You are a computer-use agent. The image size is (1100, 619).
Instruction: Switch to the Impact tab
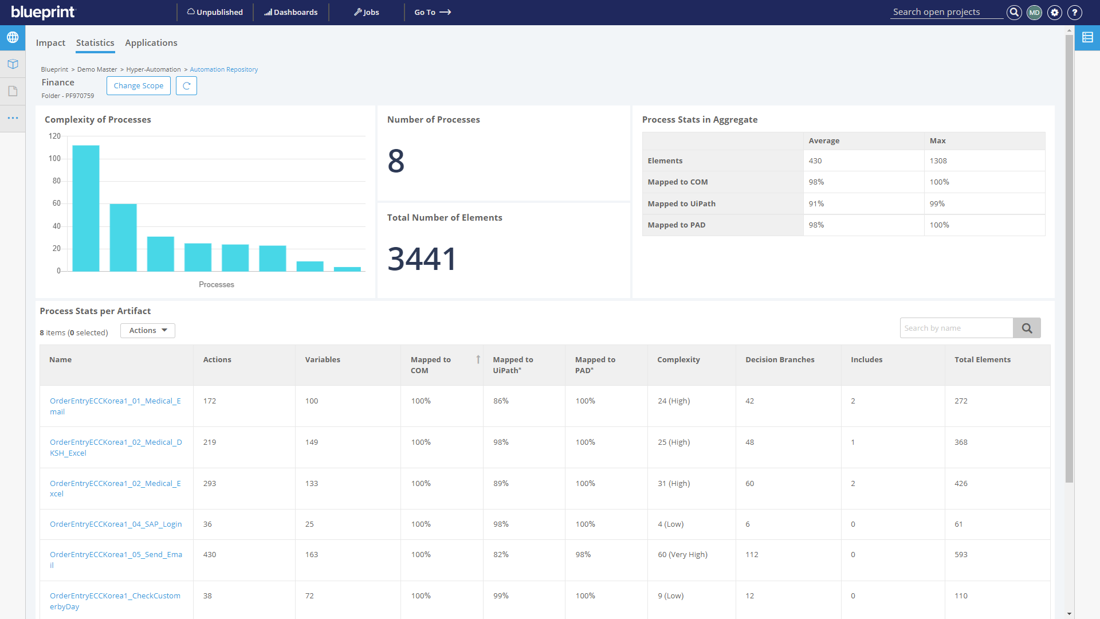point(50,43)
